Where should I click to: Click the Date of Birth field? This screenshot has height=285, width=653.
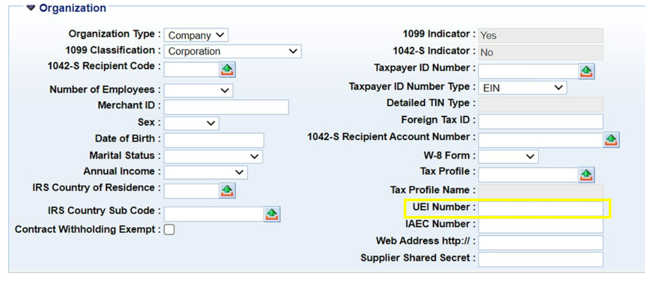click(x=214, y=140)
